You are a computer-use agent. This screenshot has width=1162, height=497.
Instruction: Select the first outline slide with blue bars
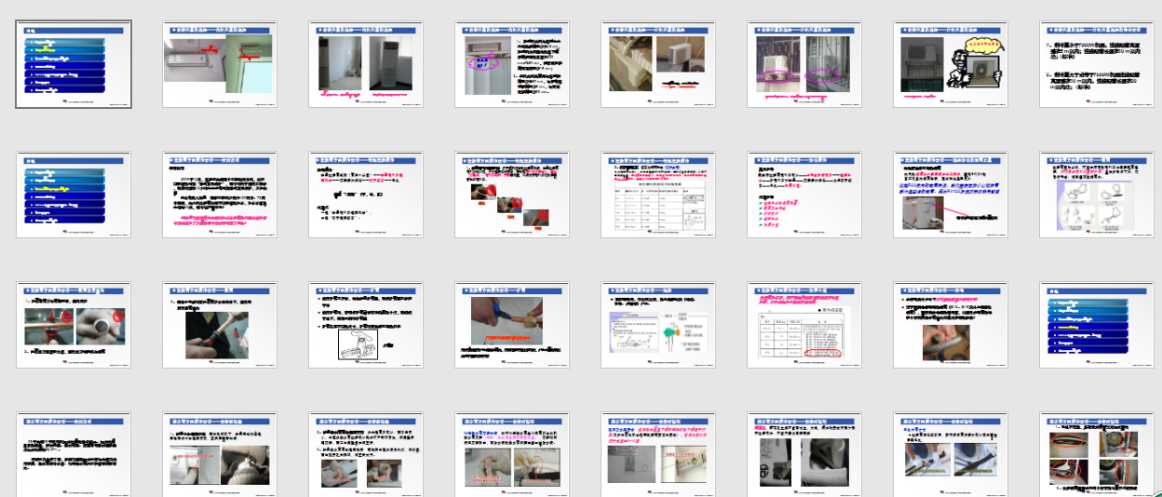coord(74,66)
